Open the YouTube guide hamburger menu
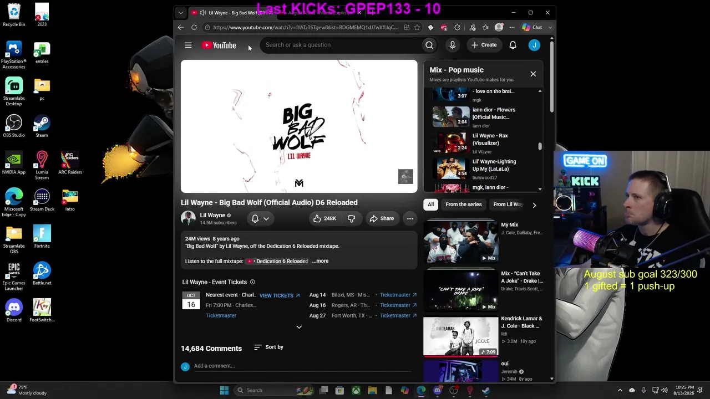This screenshot has width=710, height=399. click(188, 45)
